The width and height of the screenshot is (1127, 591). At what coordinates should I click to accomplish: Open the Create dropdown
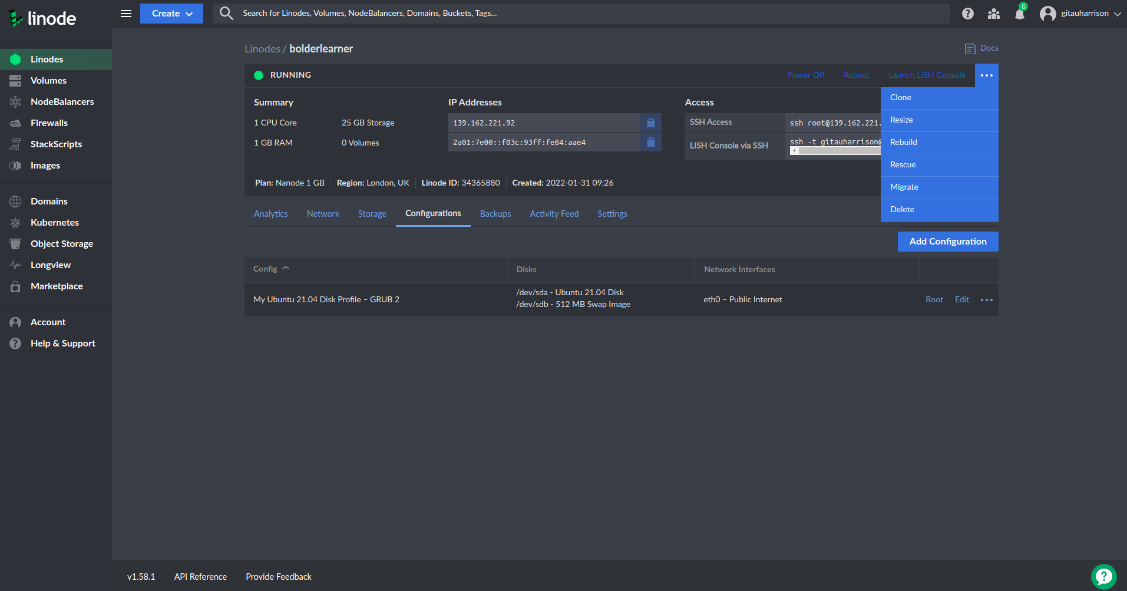[x=171, y=14]
